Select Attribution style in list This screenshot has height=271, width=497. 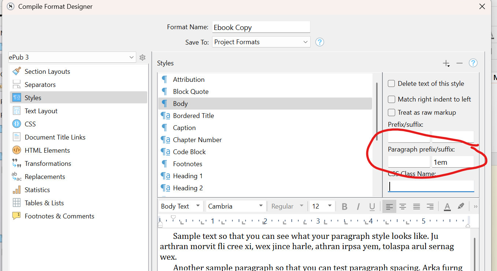tap(265, 80)
